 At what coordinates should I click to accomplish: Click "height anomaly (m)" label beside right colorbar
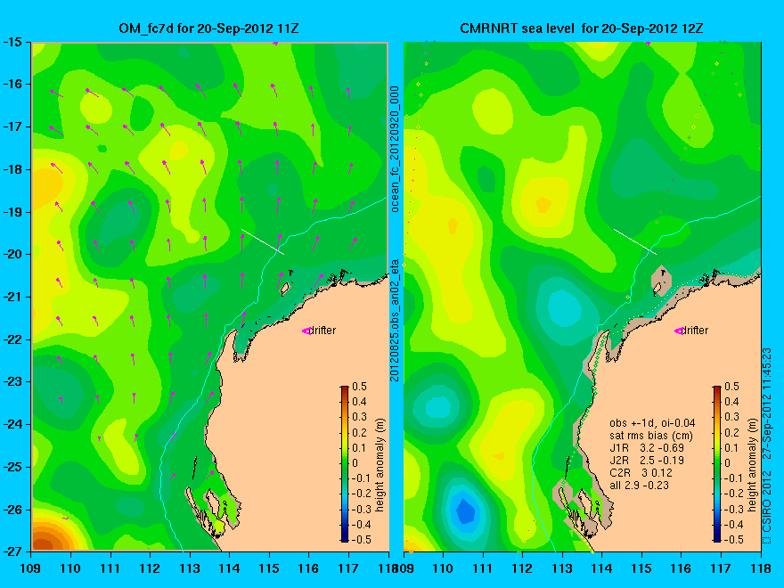pos(753,465)
